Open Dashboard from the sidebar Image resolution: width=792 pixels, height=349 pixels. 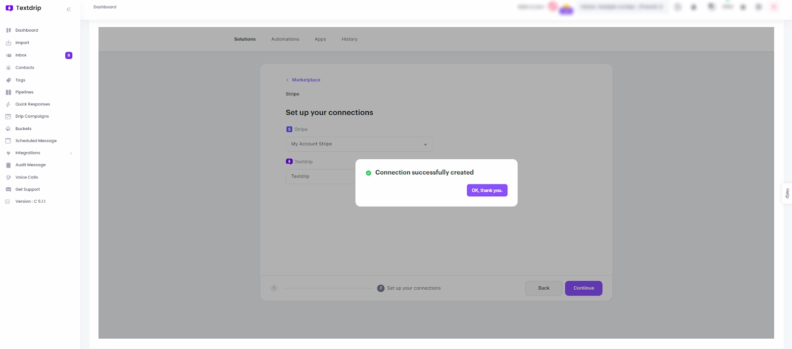point(27,30)
